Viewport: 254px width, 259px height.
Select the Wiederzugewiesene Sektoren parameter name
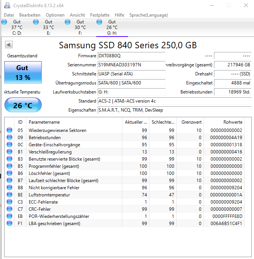[57, 130]
